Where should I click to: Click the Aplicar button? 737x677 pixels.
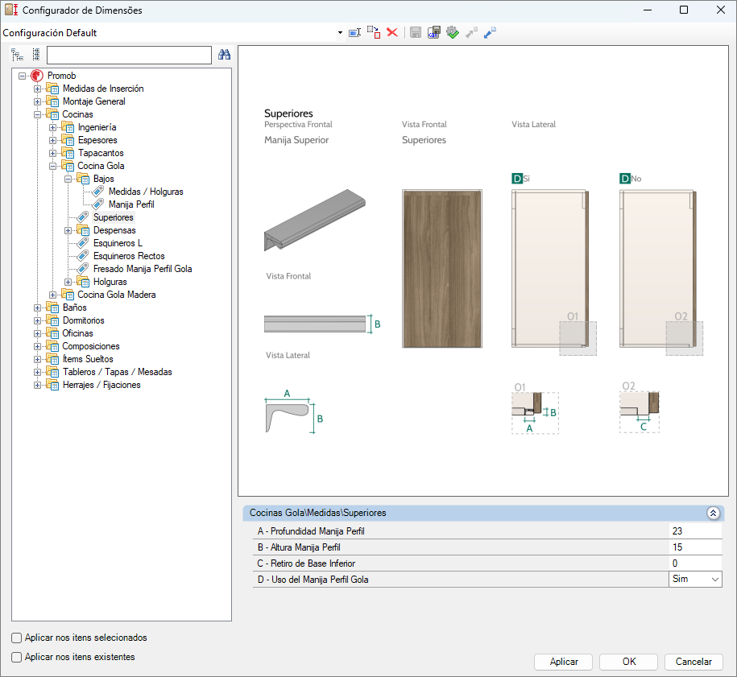pyautogui.click(x=564, y=662)
